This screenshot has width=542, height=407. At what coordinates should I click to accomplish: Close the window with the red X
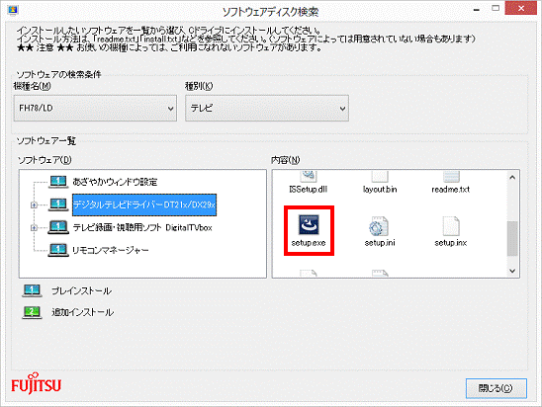(x=521, y=8)
